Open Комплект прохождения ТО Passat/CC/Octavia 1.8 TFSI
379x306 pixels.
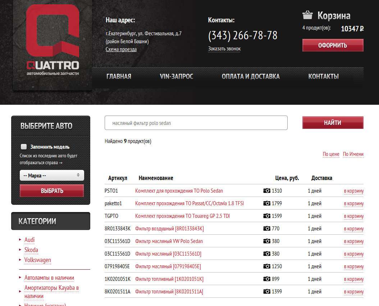[x=189, y=203]
